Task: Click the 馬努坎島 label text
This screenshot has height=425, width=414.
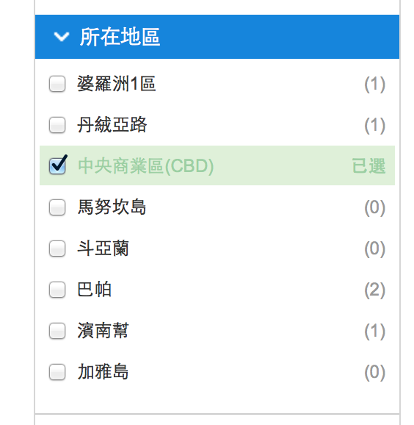Action: pos(112,207)
